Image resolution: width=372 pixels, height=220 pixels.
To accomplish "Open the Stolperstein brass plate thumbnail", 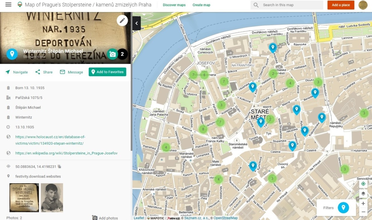I will tap(24, 197).
